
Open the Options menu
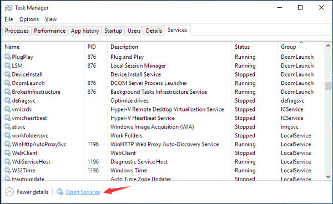point(29,19)
